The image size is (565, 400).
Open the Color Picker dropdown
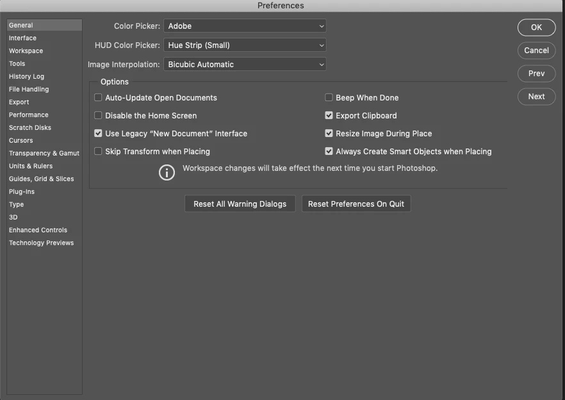click(x=245, y=26)
